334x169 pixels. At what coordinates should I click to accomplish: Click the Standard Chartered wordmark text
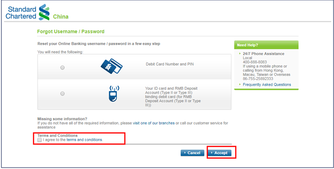click(x=21, y=13)
